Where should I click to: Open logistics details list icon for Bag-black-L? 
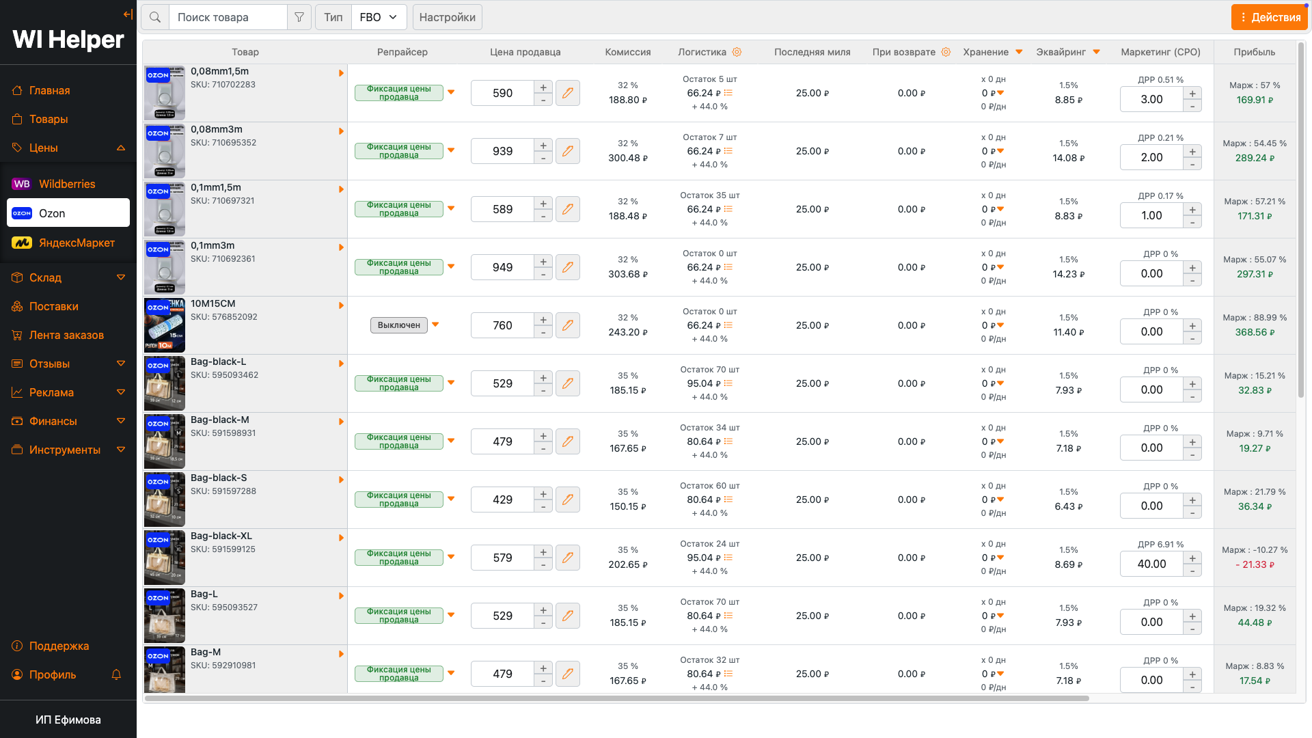[x=728, y=383]
